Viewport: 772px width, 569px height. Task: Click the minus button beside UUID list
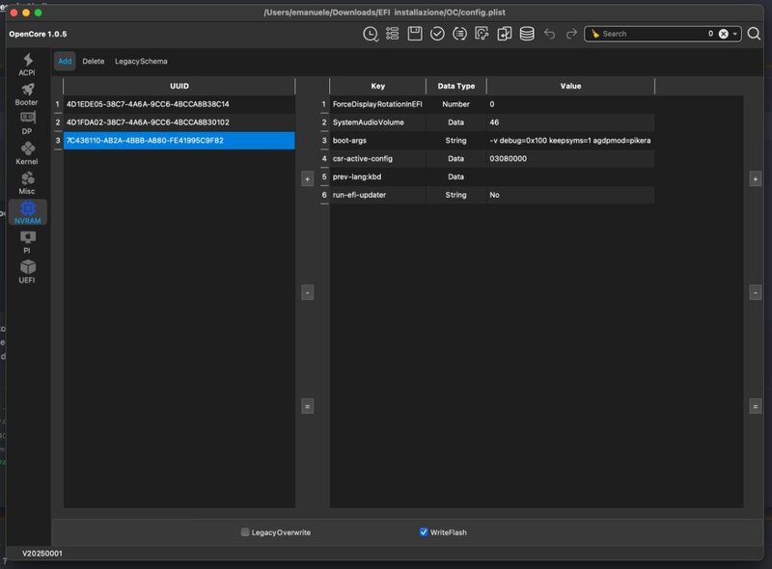pos(307,291)
